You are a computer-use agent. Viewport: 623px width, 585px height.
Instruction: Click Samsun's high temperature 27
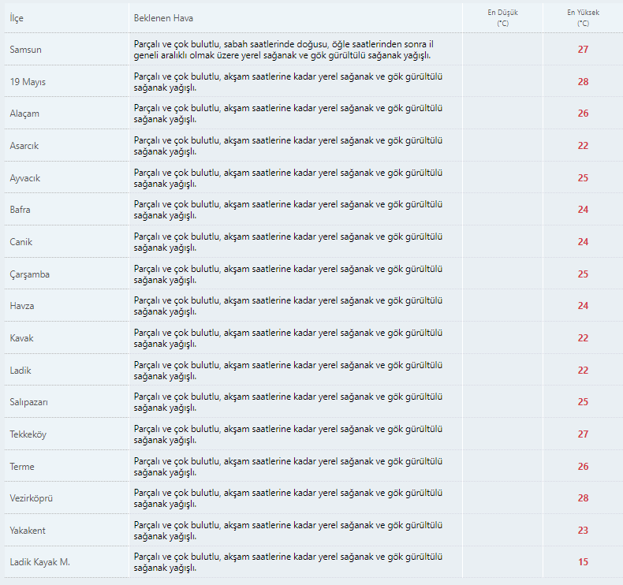[583, 50]
